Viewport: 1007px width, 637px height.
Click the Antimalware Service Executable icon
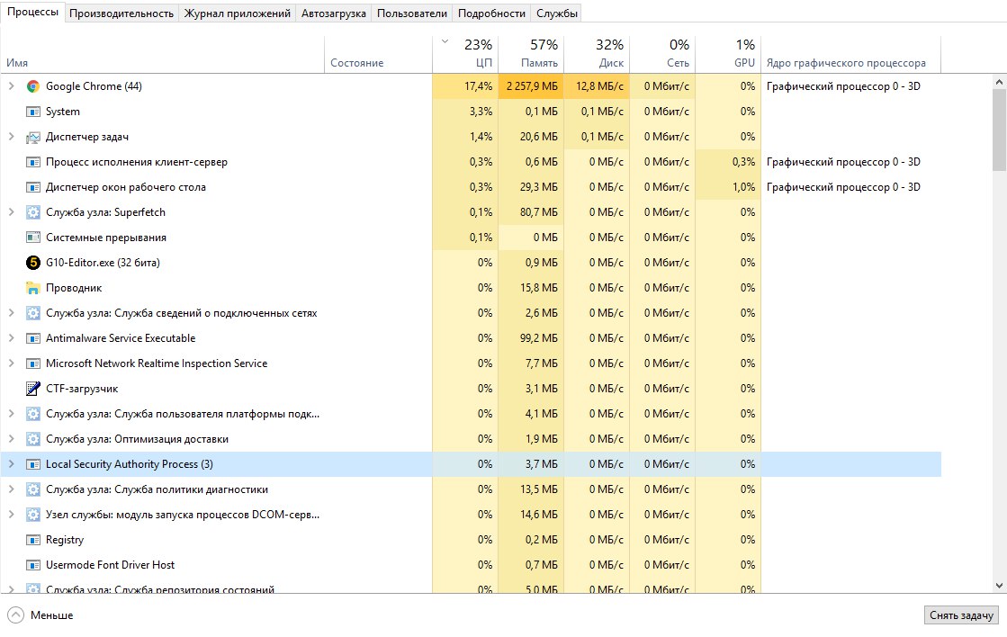pyautogui.click(x=32, y=338)
